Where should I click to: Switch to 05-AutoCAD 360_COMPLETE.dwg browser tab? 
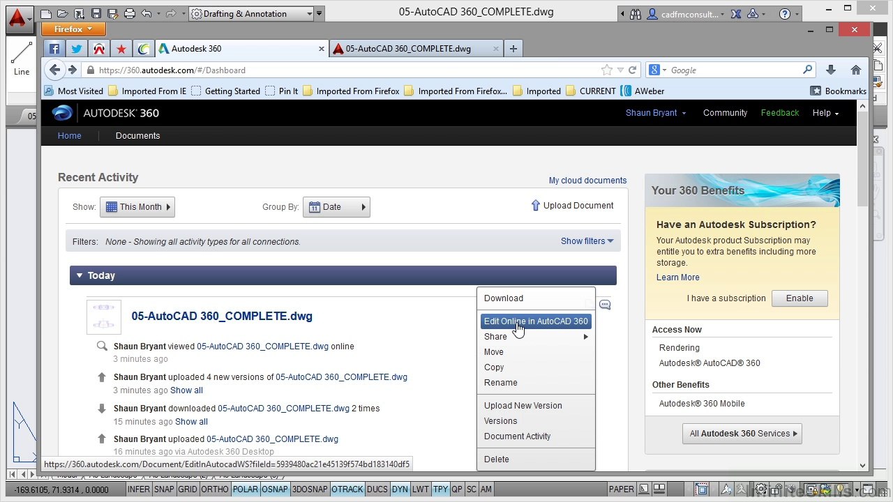pos(416,49)
